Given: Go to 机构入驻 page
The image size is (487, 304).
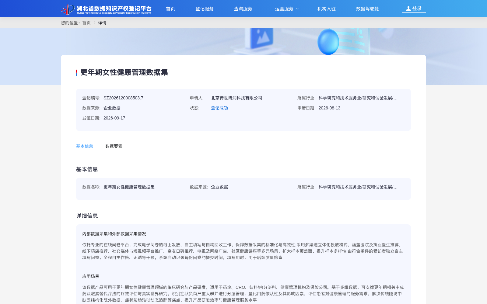Looking at the screenshot, I should 327,9.
